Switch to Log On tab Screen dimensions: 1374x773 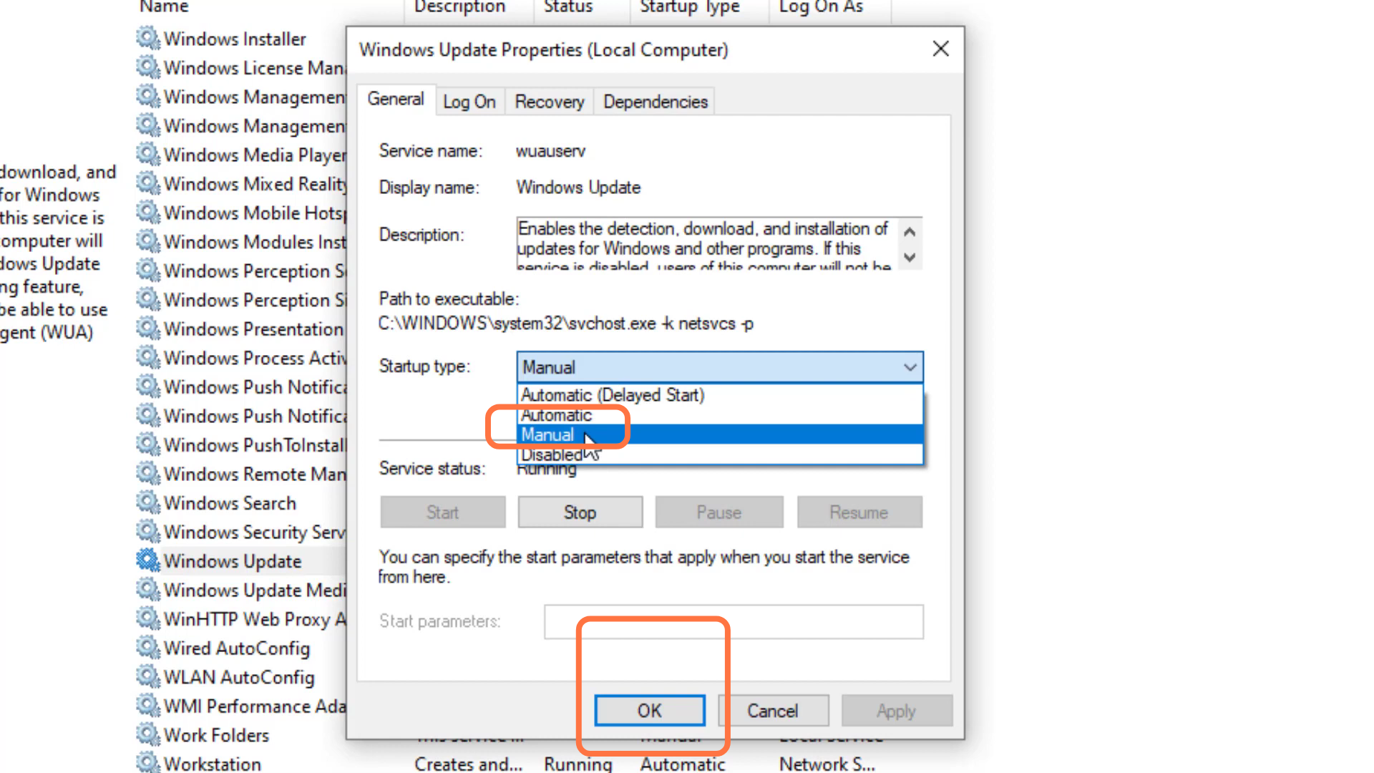point(469,101)
